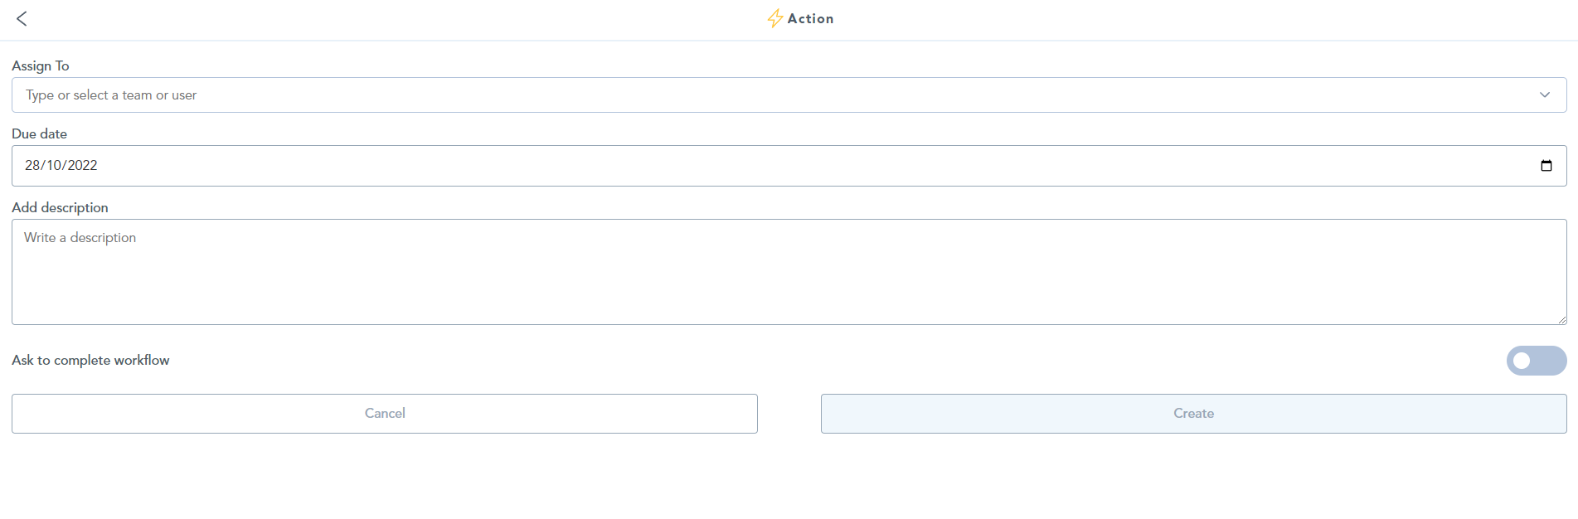Click the Due date label
The width and height of the screenshot is (1578, 519).
(x=39, y=133)
